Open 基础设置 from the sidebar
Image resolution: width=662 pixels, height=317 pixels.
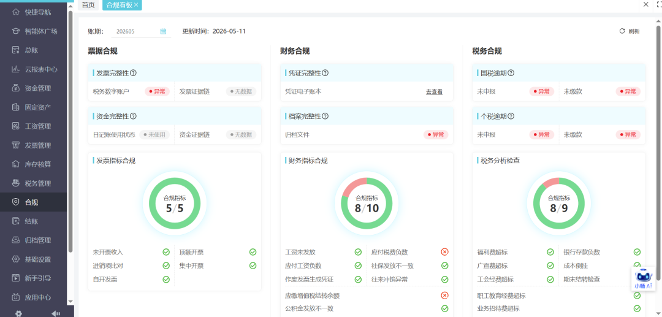tap(34, 259)
